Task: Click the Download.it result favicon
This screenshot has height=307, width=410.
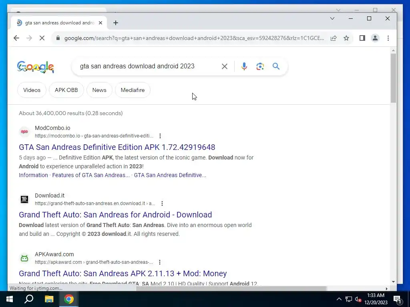Action: point(24,199)
